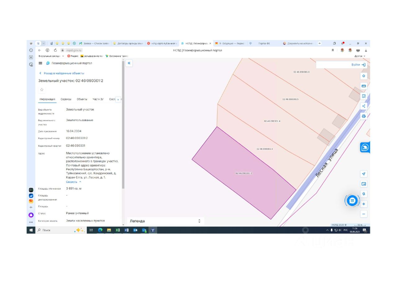397x281 pixels.
Task: Open the blue side chat widget tab
Action: point(365,147)
